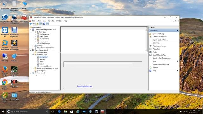203x114 pixels.
Task: Click the event list scrollbar down arrow
Action: click(147, 51)
